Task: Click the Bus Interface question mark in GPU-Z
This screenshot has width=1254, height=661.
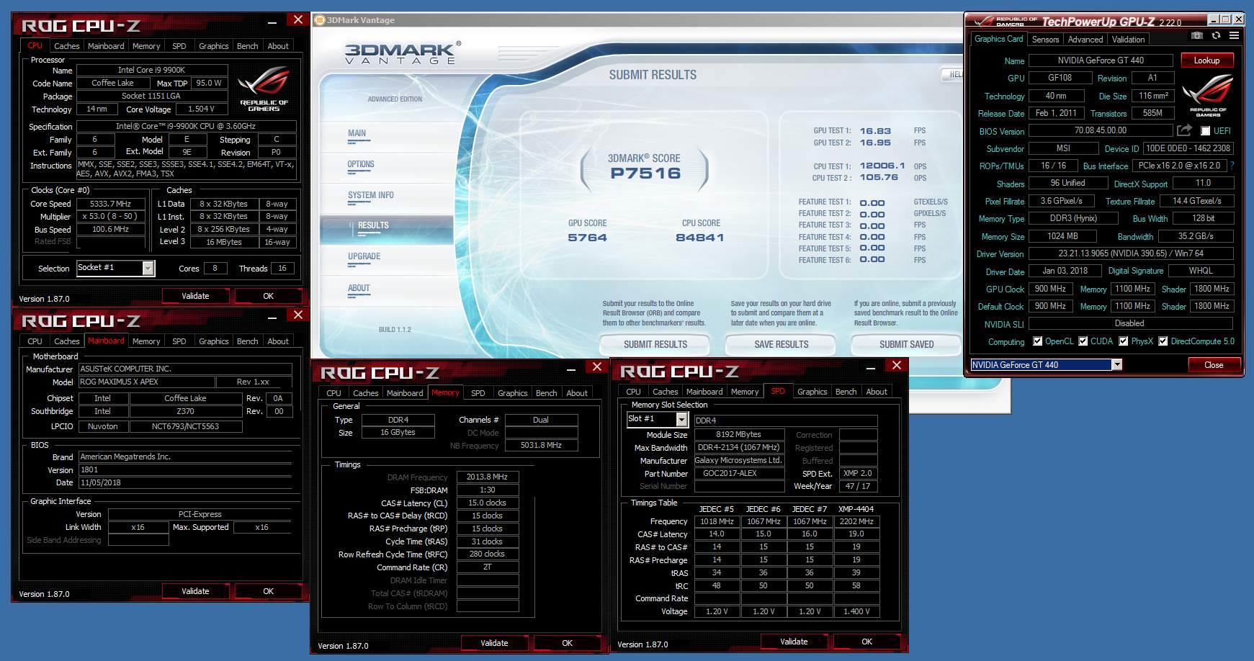Action: coord(1232,166)
